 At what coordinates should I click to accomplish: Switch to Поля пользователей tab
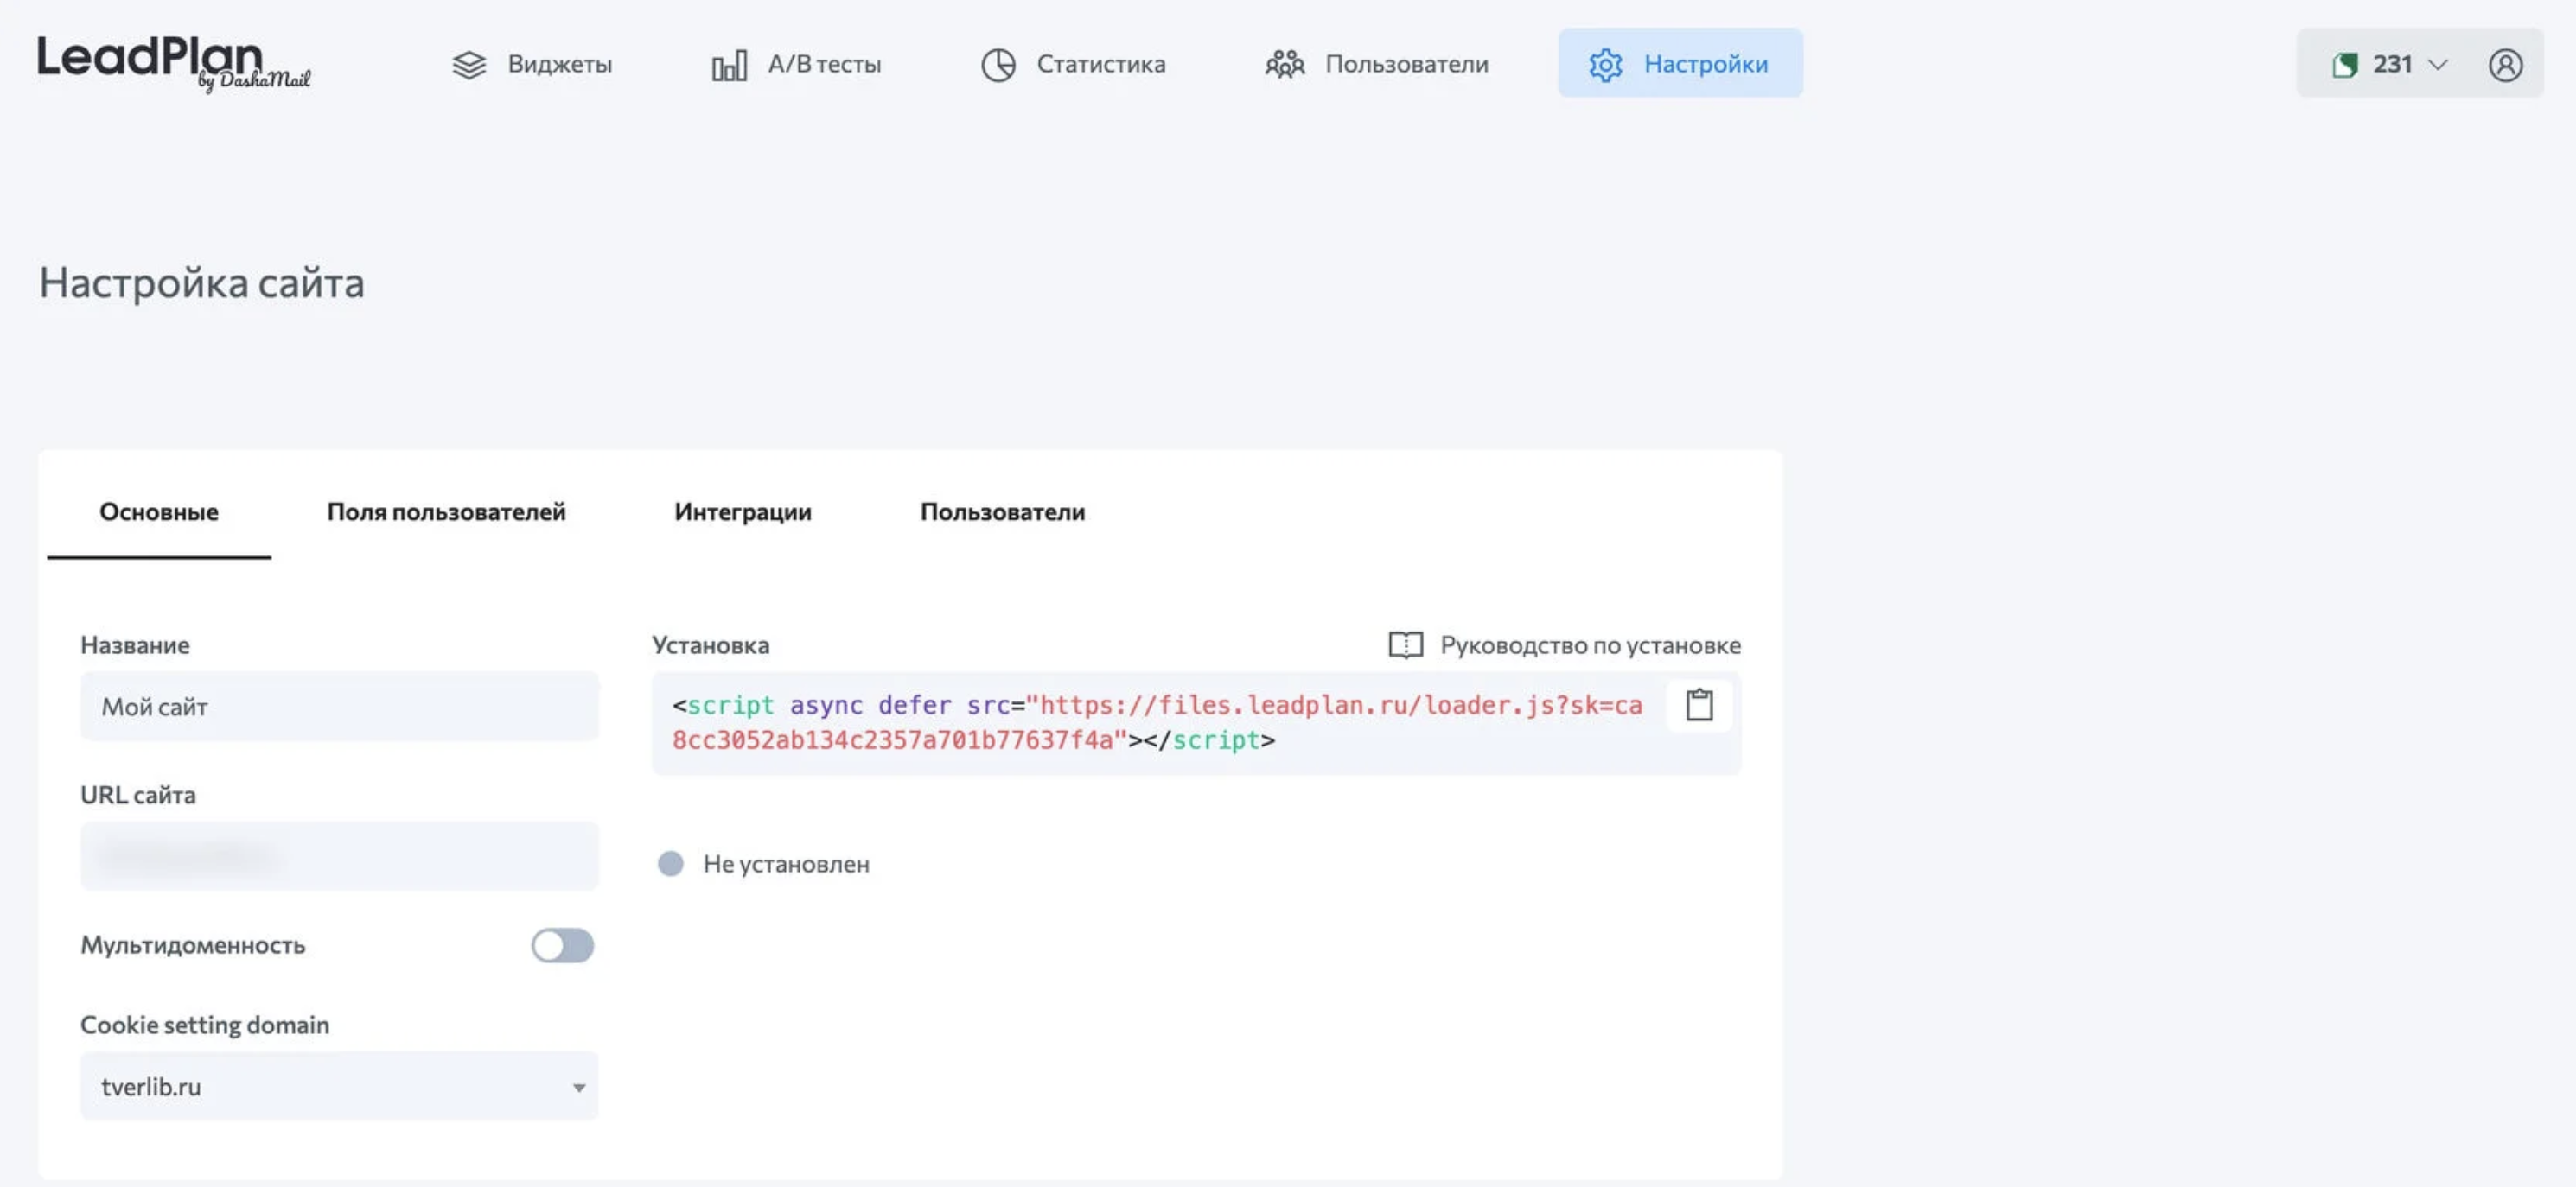click(446, 511)
